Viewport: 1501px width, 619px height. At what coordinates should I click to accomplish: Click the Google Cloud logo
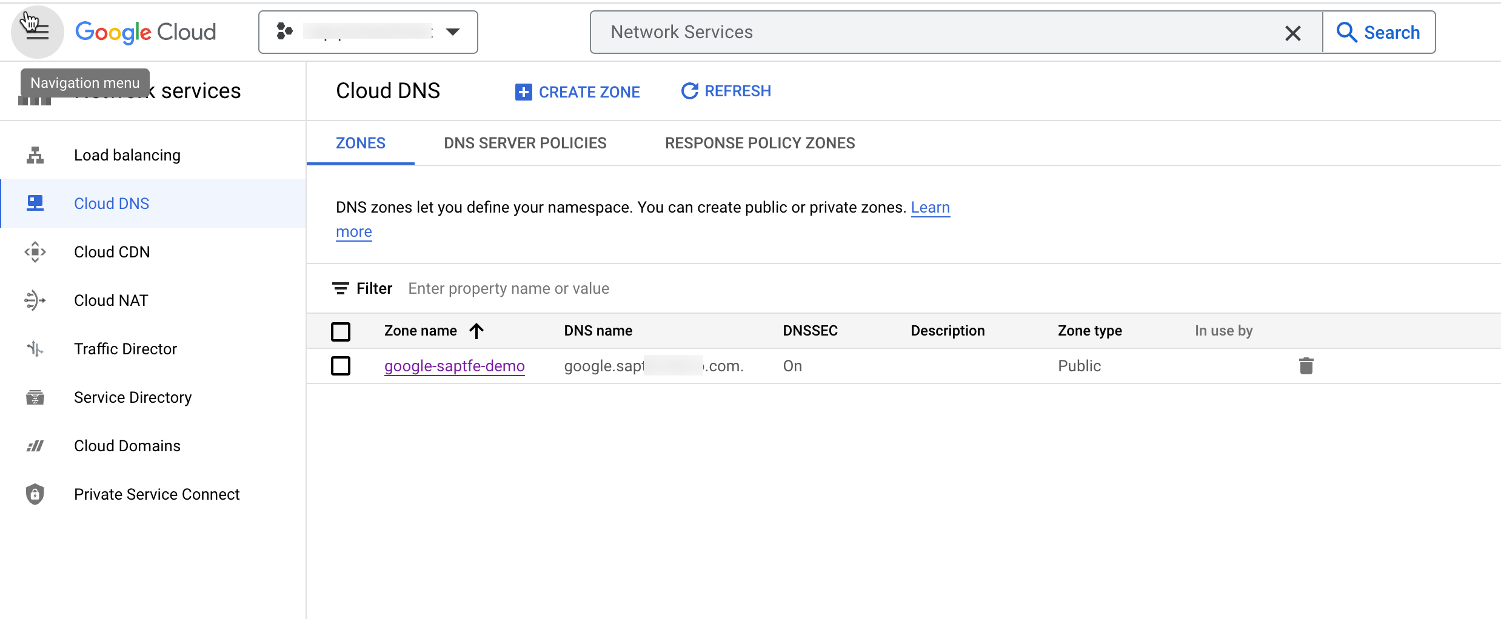(x=145, y=32)
